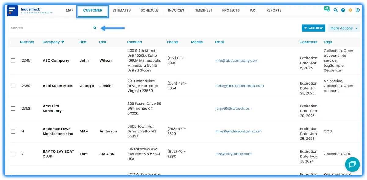Viewport: 367px width, 180px height.
Task: Click the Phone column header
Action: coord(172,42)
